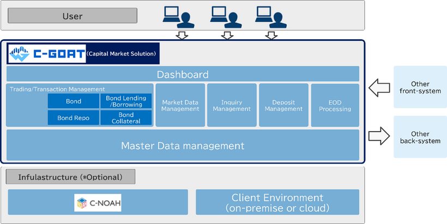Open the Dashboard bar

pyautogui.click(x=183, y=74)
